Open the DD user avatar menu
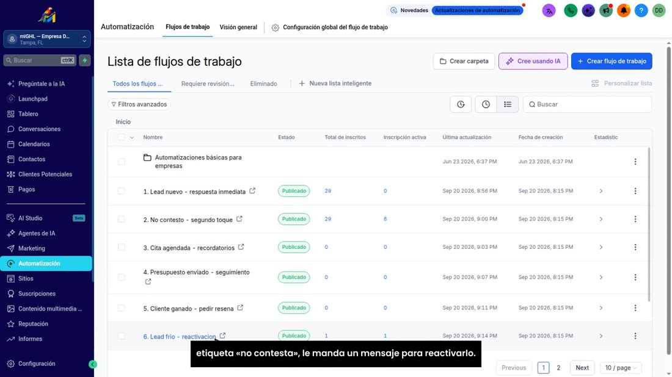The image size is (672, 377). click(x=659, y=11)
